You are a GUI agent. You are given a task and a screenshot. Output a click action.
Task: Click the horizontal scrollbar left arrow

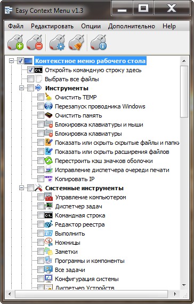[x=10, y=294]
